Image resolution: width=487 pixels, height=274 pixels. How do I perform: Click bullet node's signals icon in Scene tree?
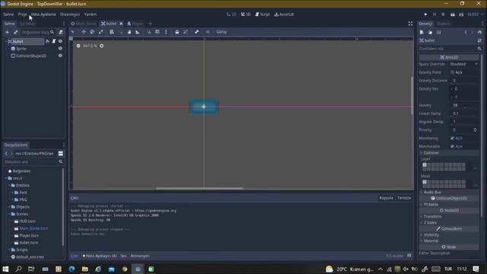point(47,41)
